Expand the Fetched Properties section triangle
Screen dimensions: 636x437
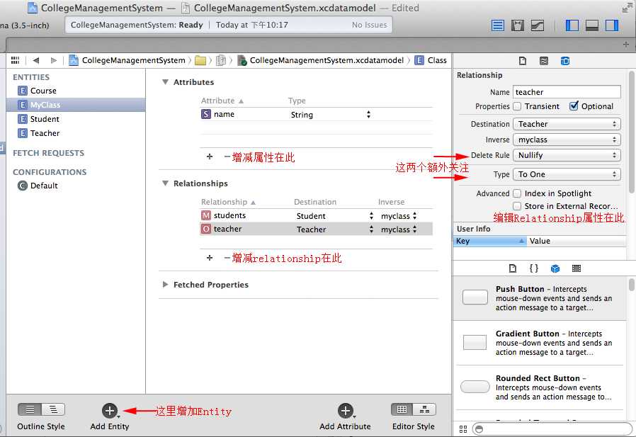165,285
